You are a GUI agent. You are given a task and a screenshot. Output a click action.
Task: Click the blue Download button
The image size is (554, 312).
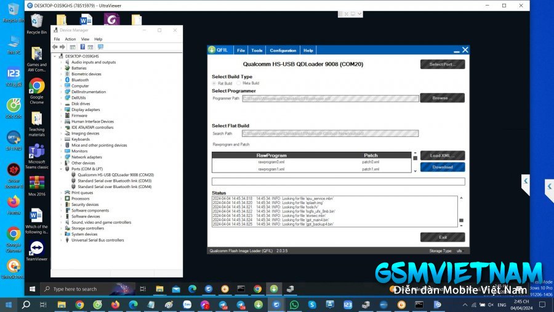(x=443, y=167)
